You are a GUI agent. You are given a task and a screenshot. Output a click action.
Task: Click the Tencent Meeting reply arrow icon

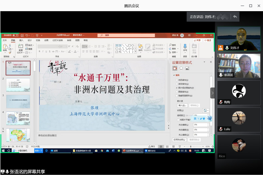click(x=235, y=16)
